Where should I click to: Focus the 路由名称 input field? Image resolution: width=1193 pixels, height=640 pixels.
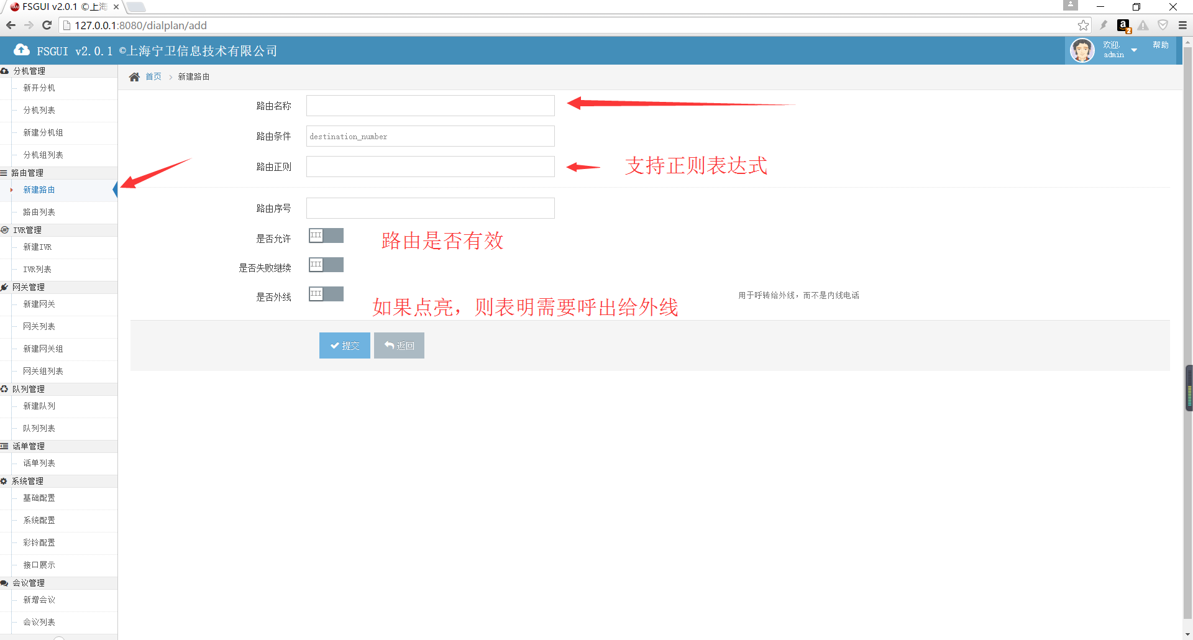(x=430, y=106)
